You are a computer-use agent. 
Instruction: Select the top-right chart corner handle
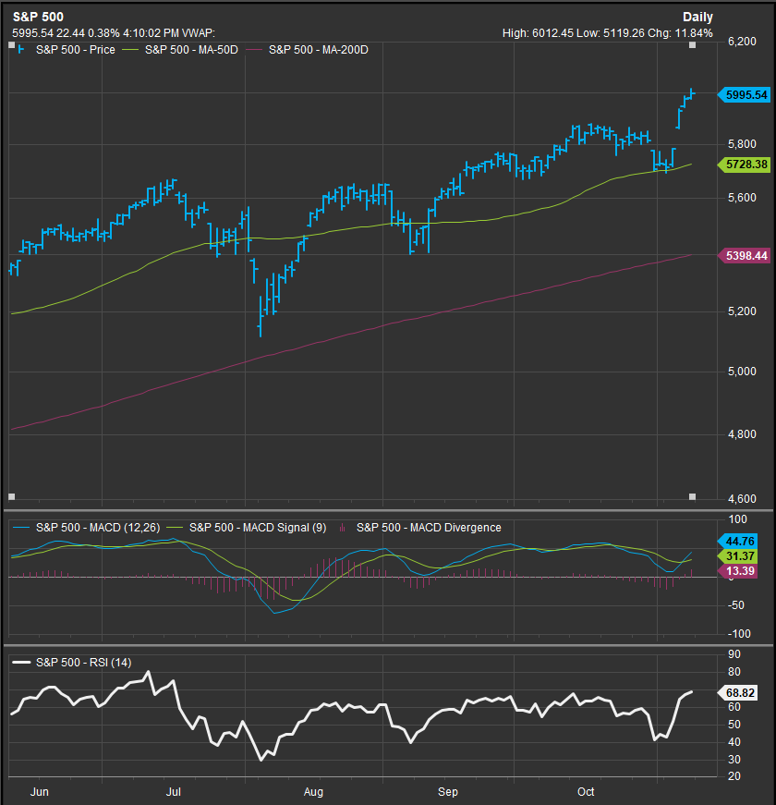692,45
